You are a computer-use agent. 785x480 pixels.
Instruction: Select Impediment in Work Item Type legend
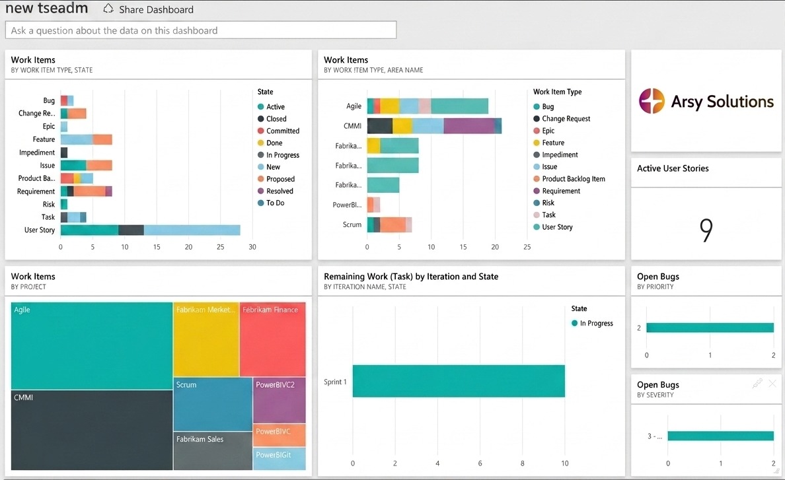coord(556,155)
